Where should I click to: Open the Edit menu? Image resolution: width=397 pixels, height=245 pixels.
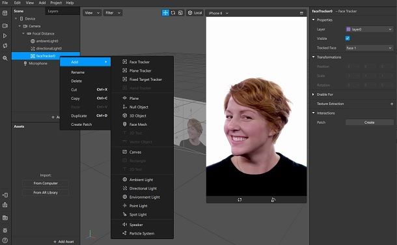coord(17,3)
